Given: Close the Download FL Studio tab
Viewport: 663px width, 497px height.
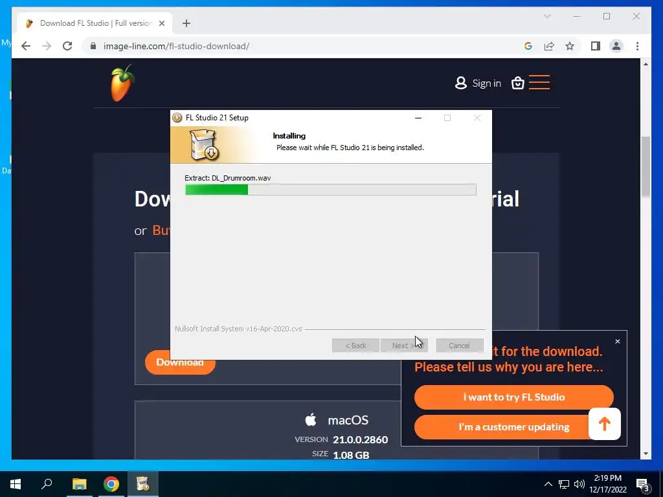Looking at the screenshot, I should tap(161, 23).
